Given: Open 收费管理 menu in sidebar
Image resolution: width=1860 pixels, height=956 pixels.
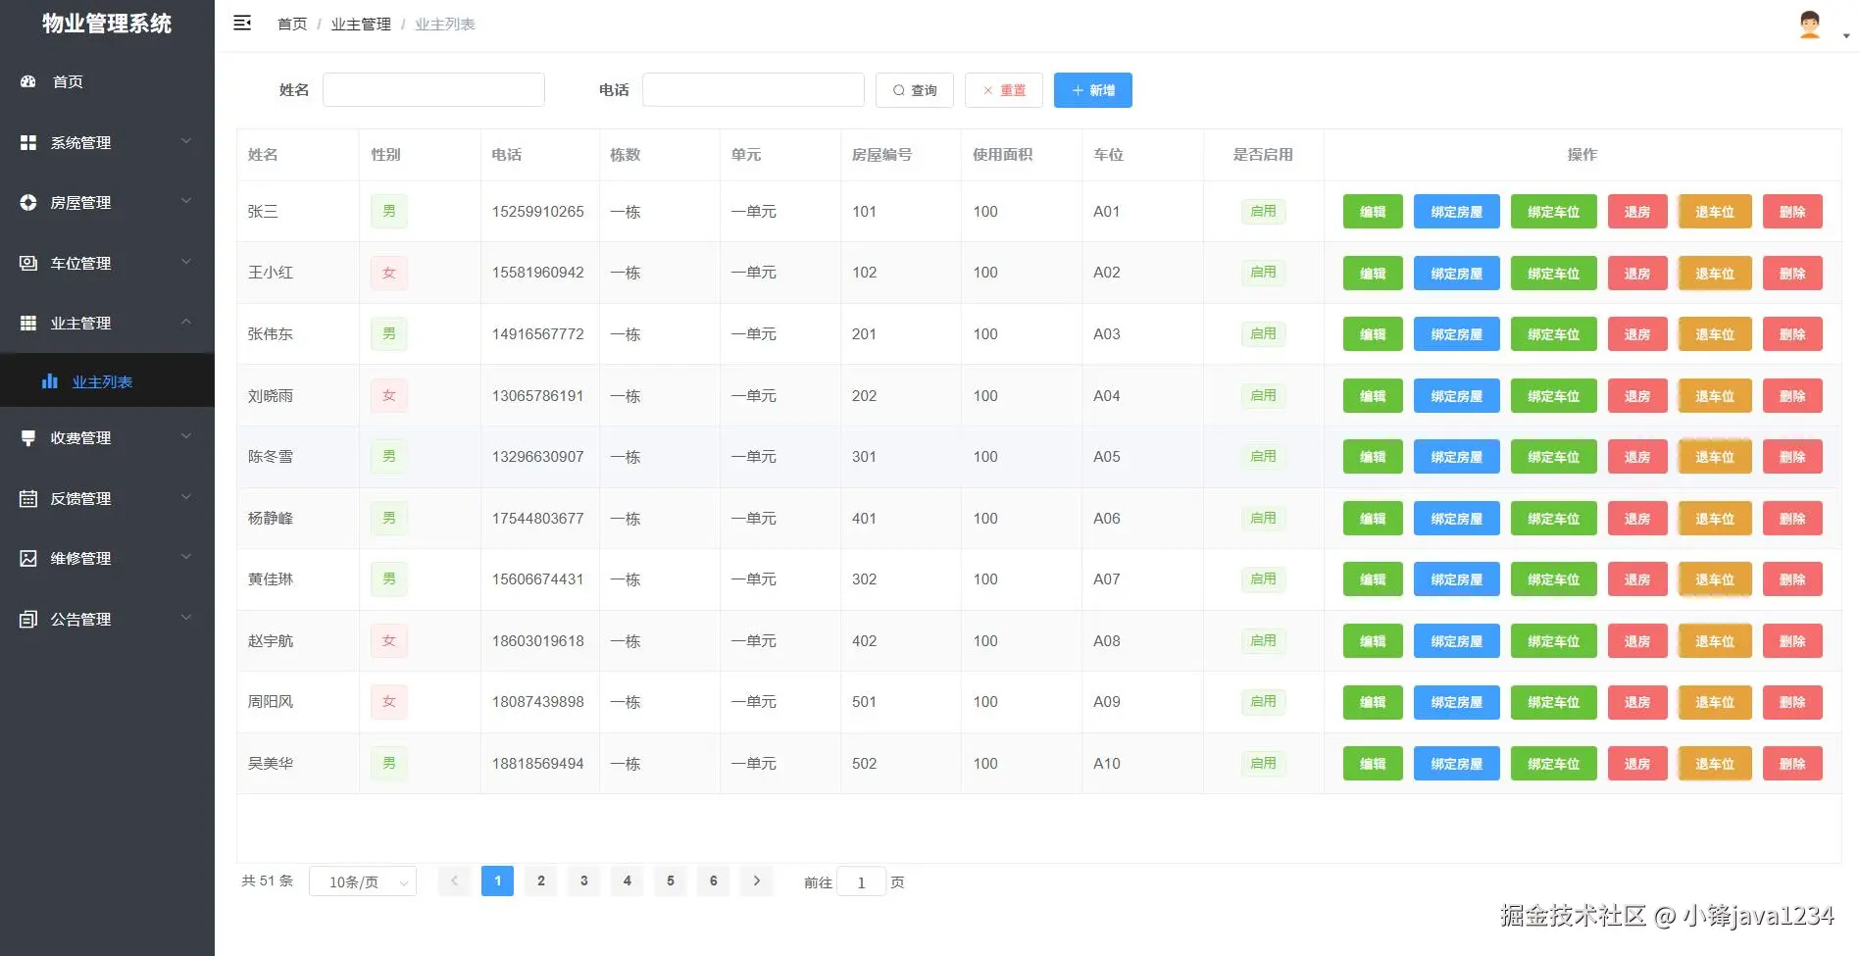Looking at the screenshot, I should click(107, 437).
